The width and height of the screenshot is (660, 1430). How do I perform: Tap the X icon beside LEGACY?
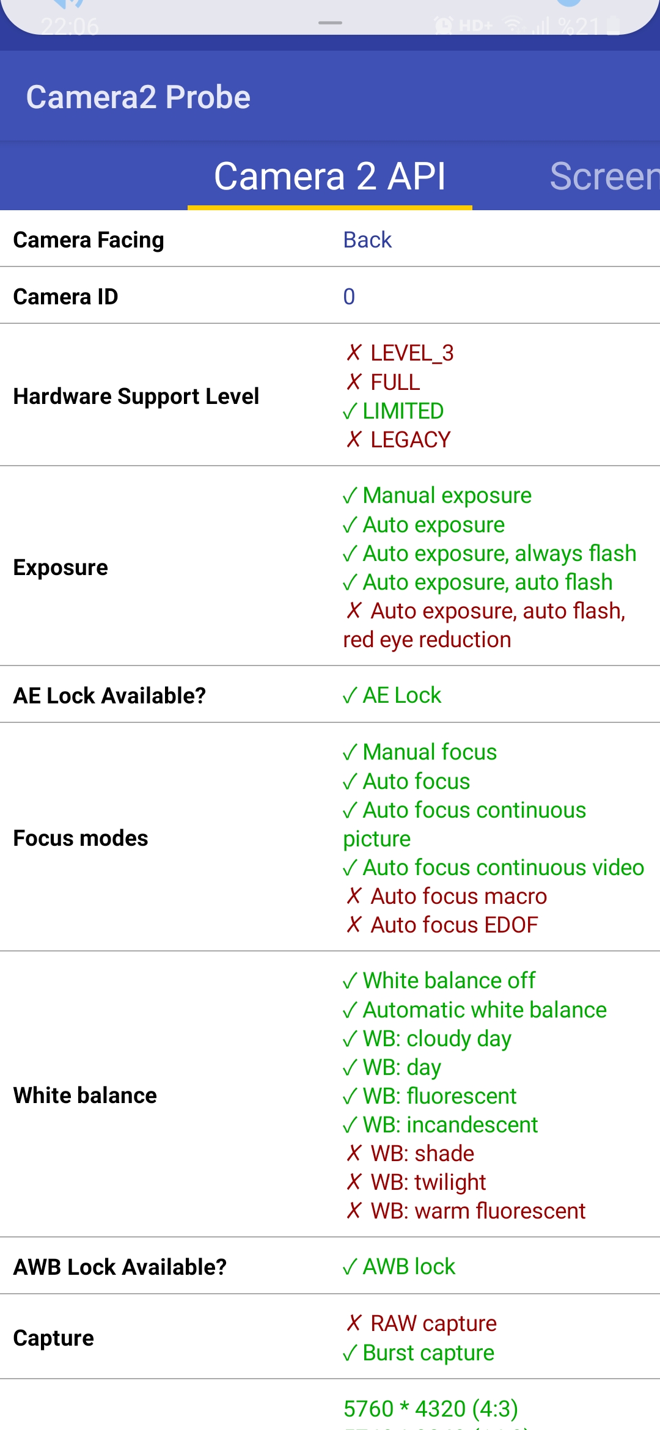[354, 440]
